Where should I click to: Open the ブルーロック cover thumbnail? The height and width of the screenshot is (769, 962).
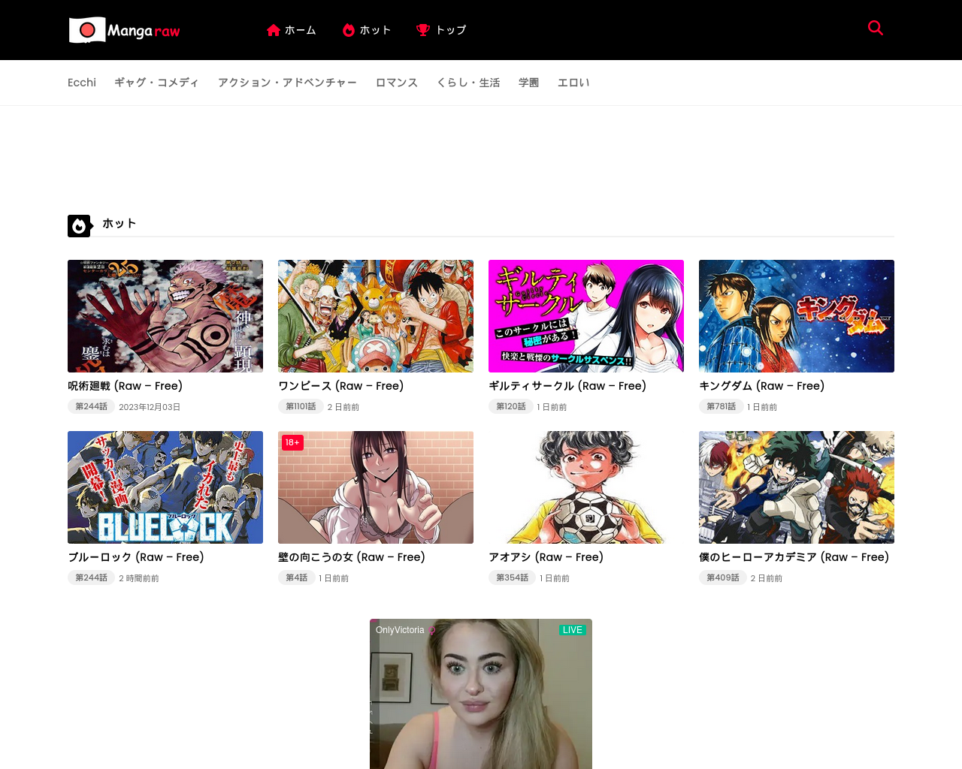(165, 487)
